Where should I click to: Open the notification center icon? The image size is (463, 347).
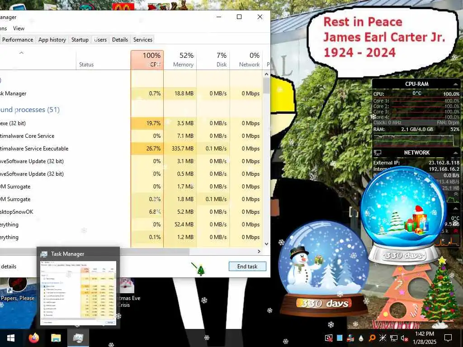pos(448,338)
